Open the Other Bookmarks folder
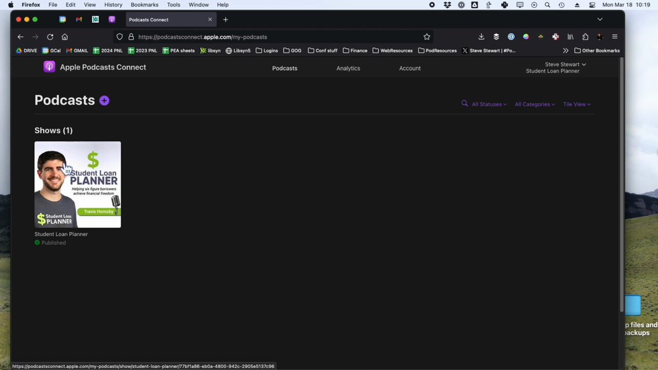Screen dimensions: 658x370 pyautogui.click(x=597, y=50)
